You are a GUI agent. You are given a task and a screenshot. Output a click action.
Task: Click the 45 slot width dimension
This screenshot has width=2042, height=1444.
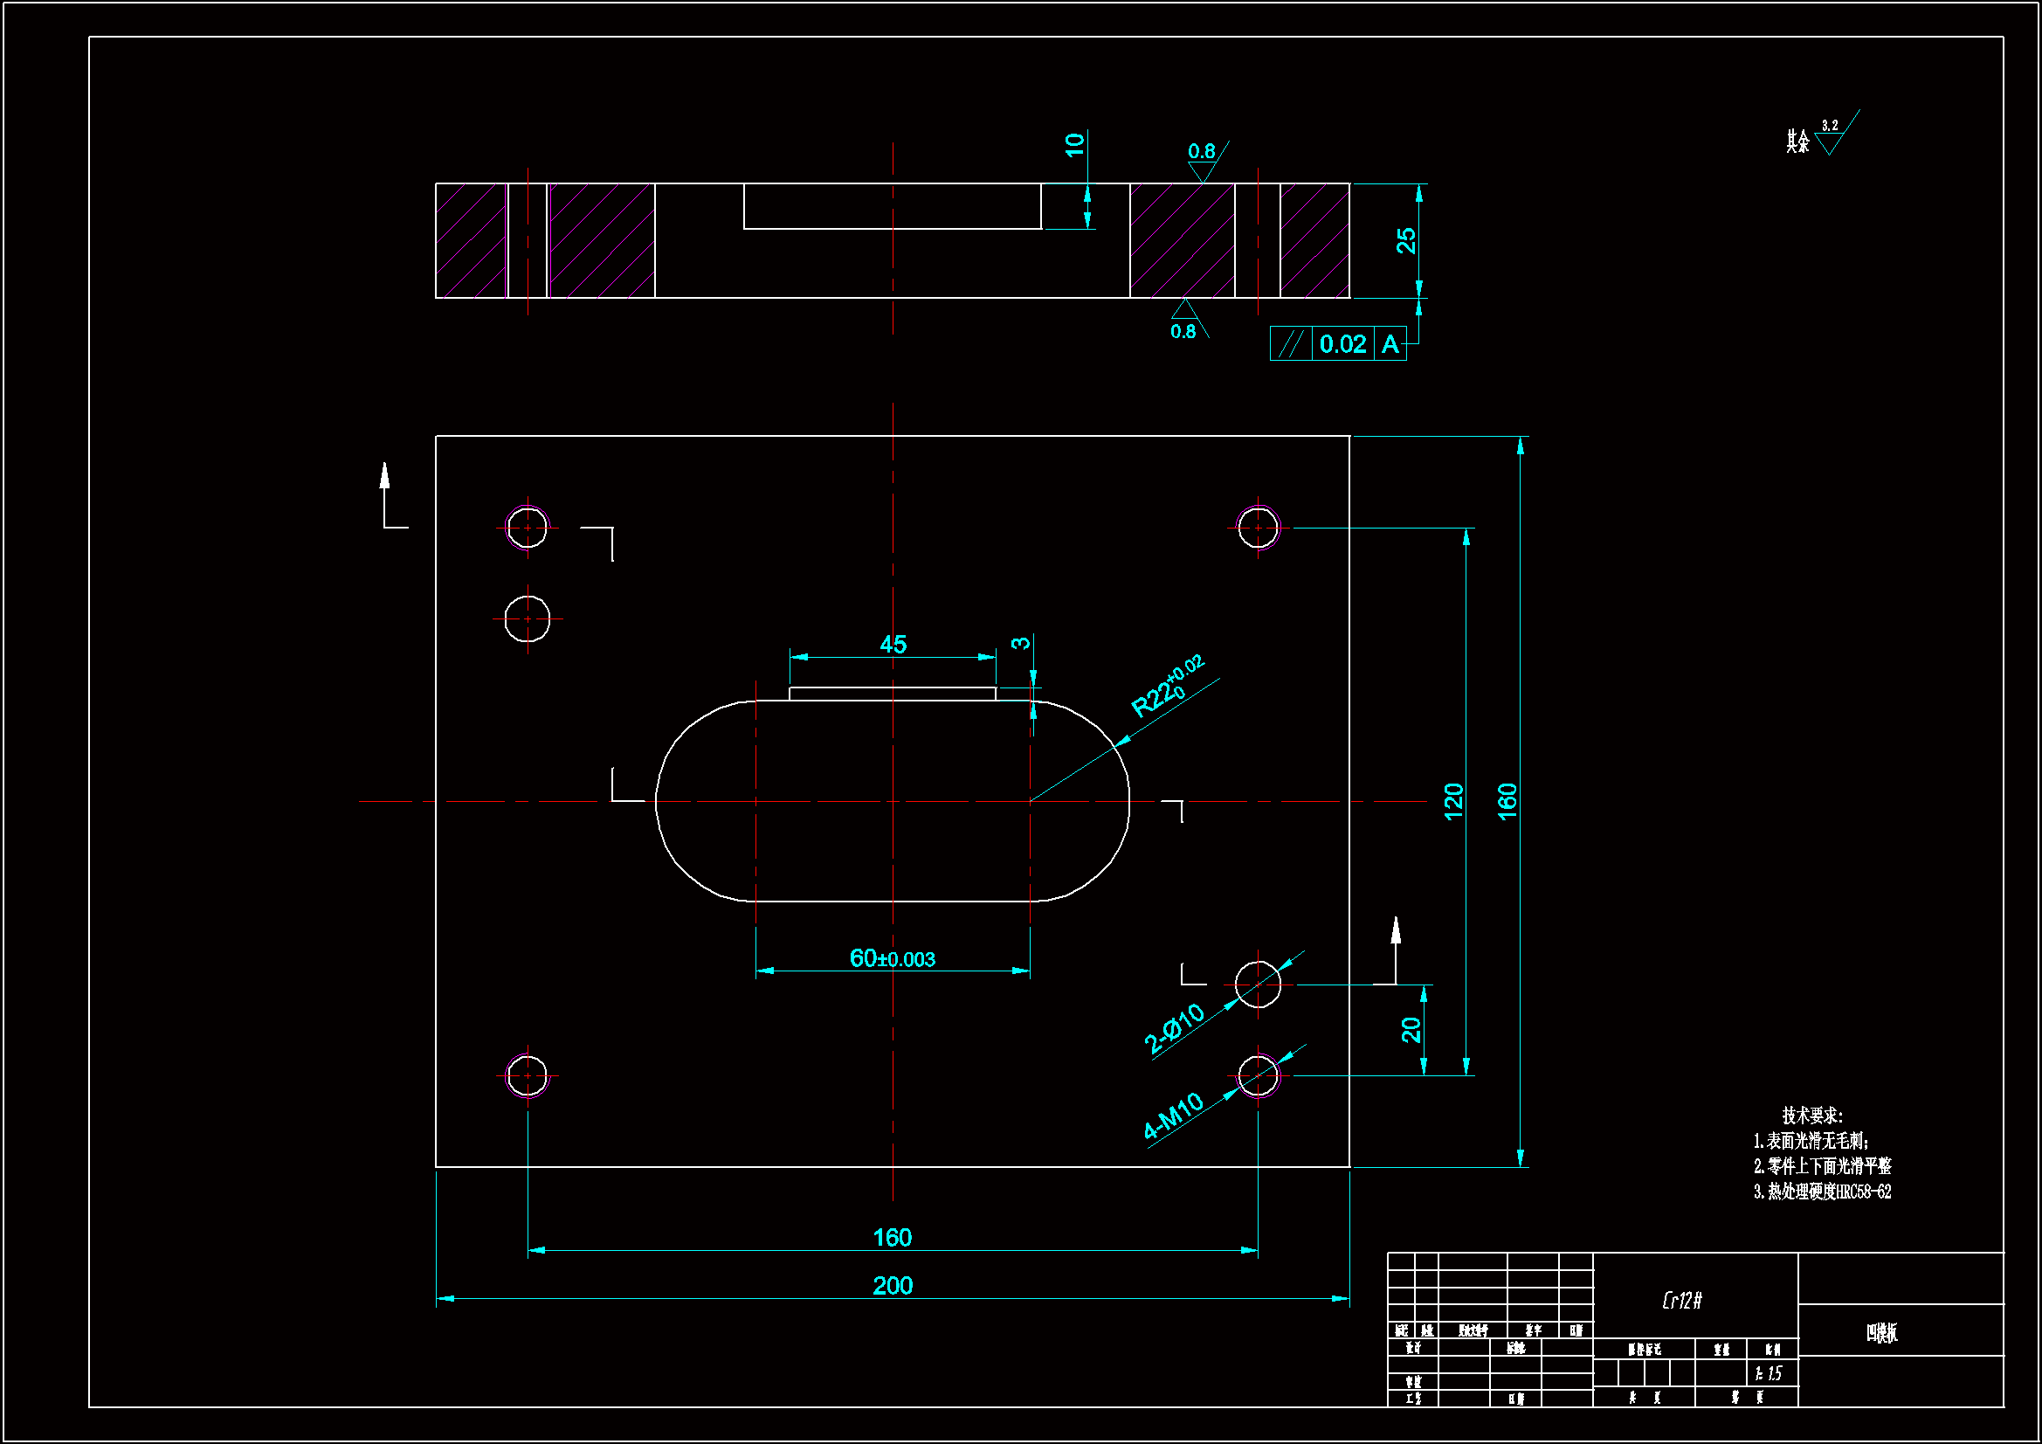pos(893,644)
